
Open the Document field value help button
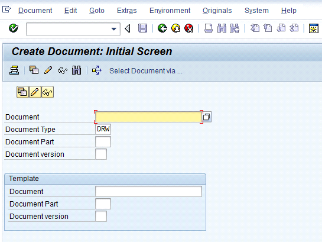point(207,117)
